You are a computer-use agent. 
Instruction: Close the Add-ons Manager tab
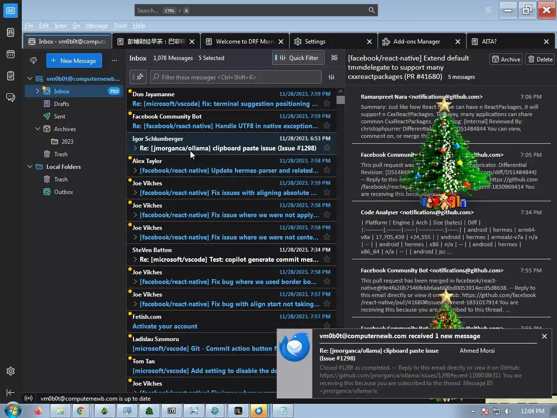pos(458,42)
